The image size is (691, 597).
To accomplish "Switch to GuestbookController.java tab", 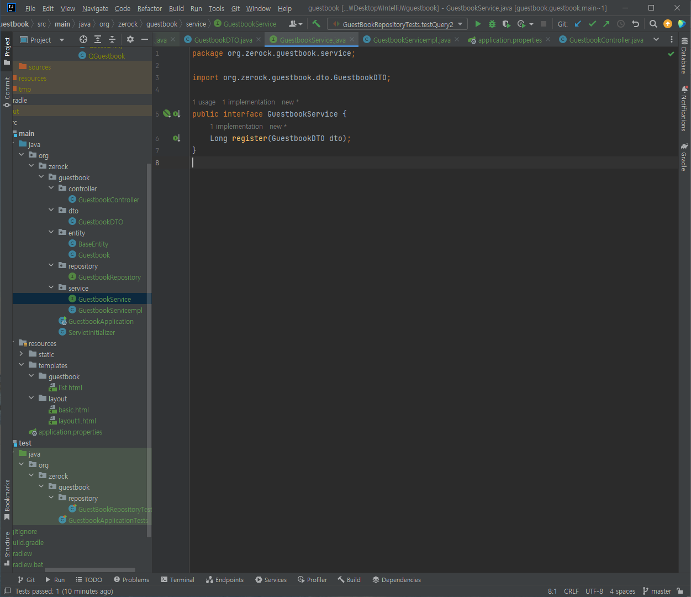I will click(x=606, y=40).
